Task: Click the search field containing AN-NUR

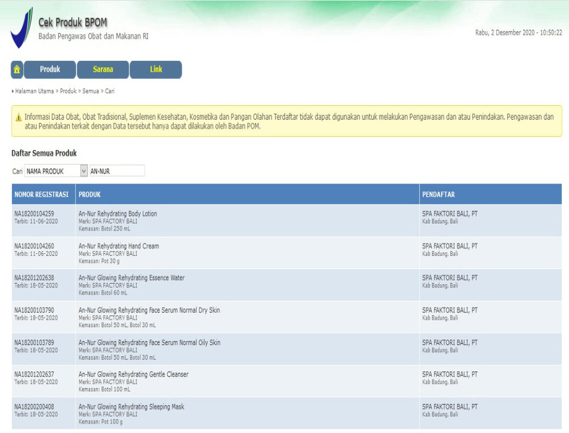Action: point(117,171)
